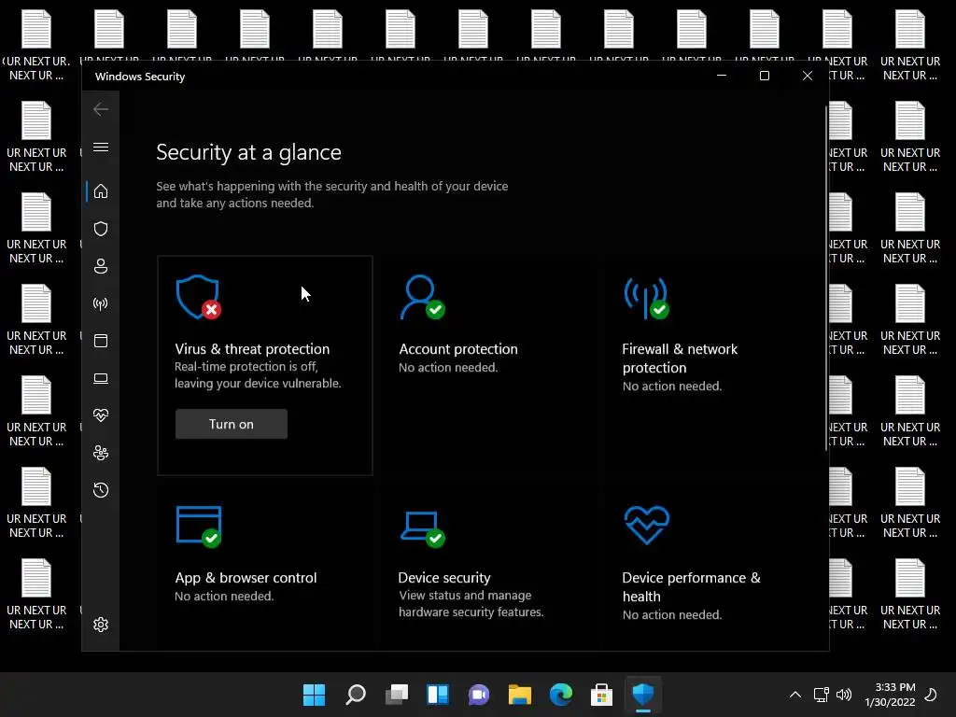This screenshot has height=717, width=956.
Task: Open Device performance heart sidebar icon
Action: click(x=101, y=415)
